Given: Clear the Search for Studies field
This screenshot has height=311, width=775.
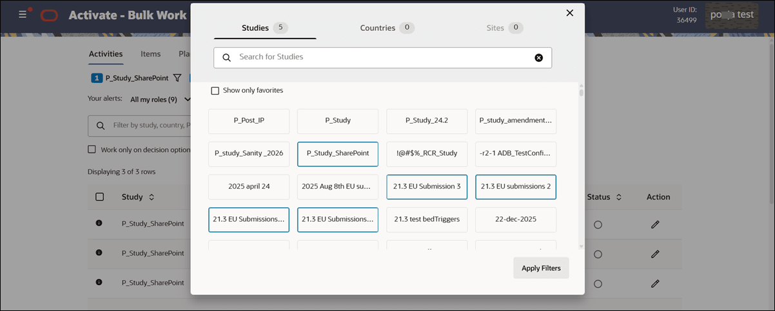Looking at the screenshot, I should [539, 57].
